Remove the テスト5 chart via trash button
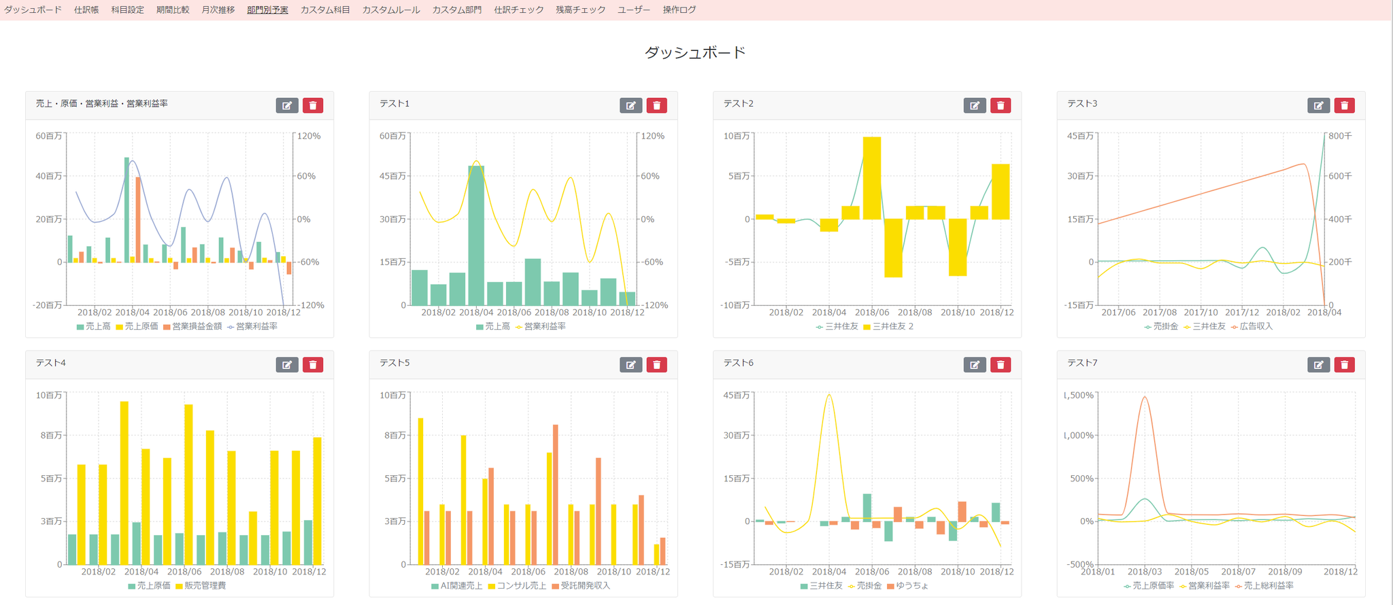Viewport: 1393px width, 605px height. tap(656, 365)
